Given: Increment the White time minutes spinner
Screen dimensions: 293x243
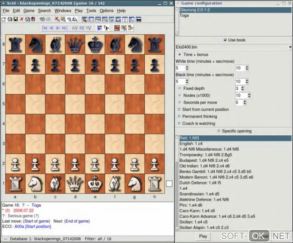Looking at the screenshot, I should coord(187,67).
